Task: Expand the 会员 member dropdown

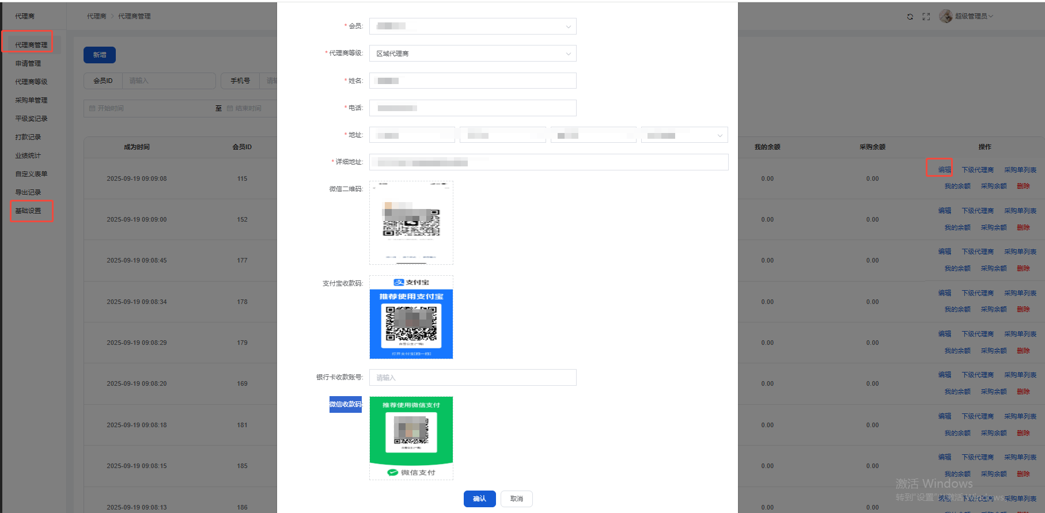Action: pyautogui.click(x=472, y=26)
